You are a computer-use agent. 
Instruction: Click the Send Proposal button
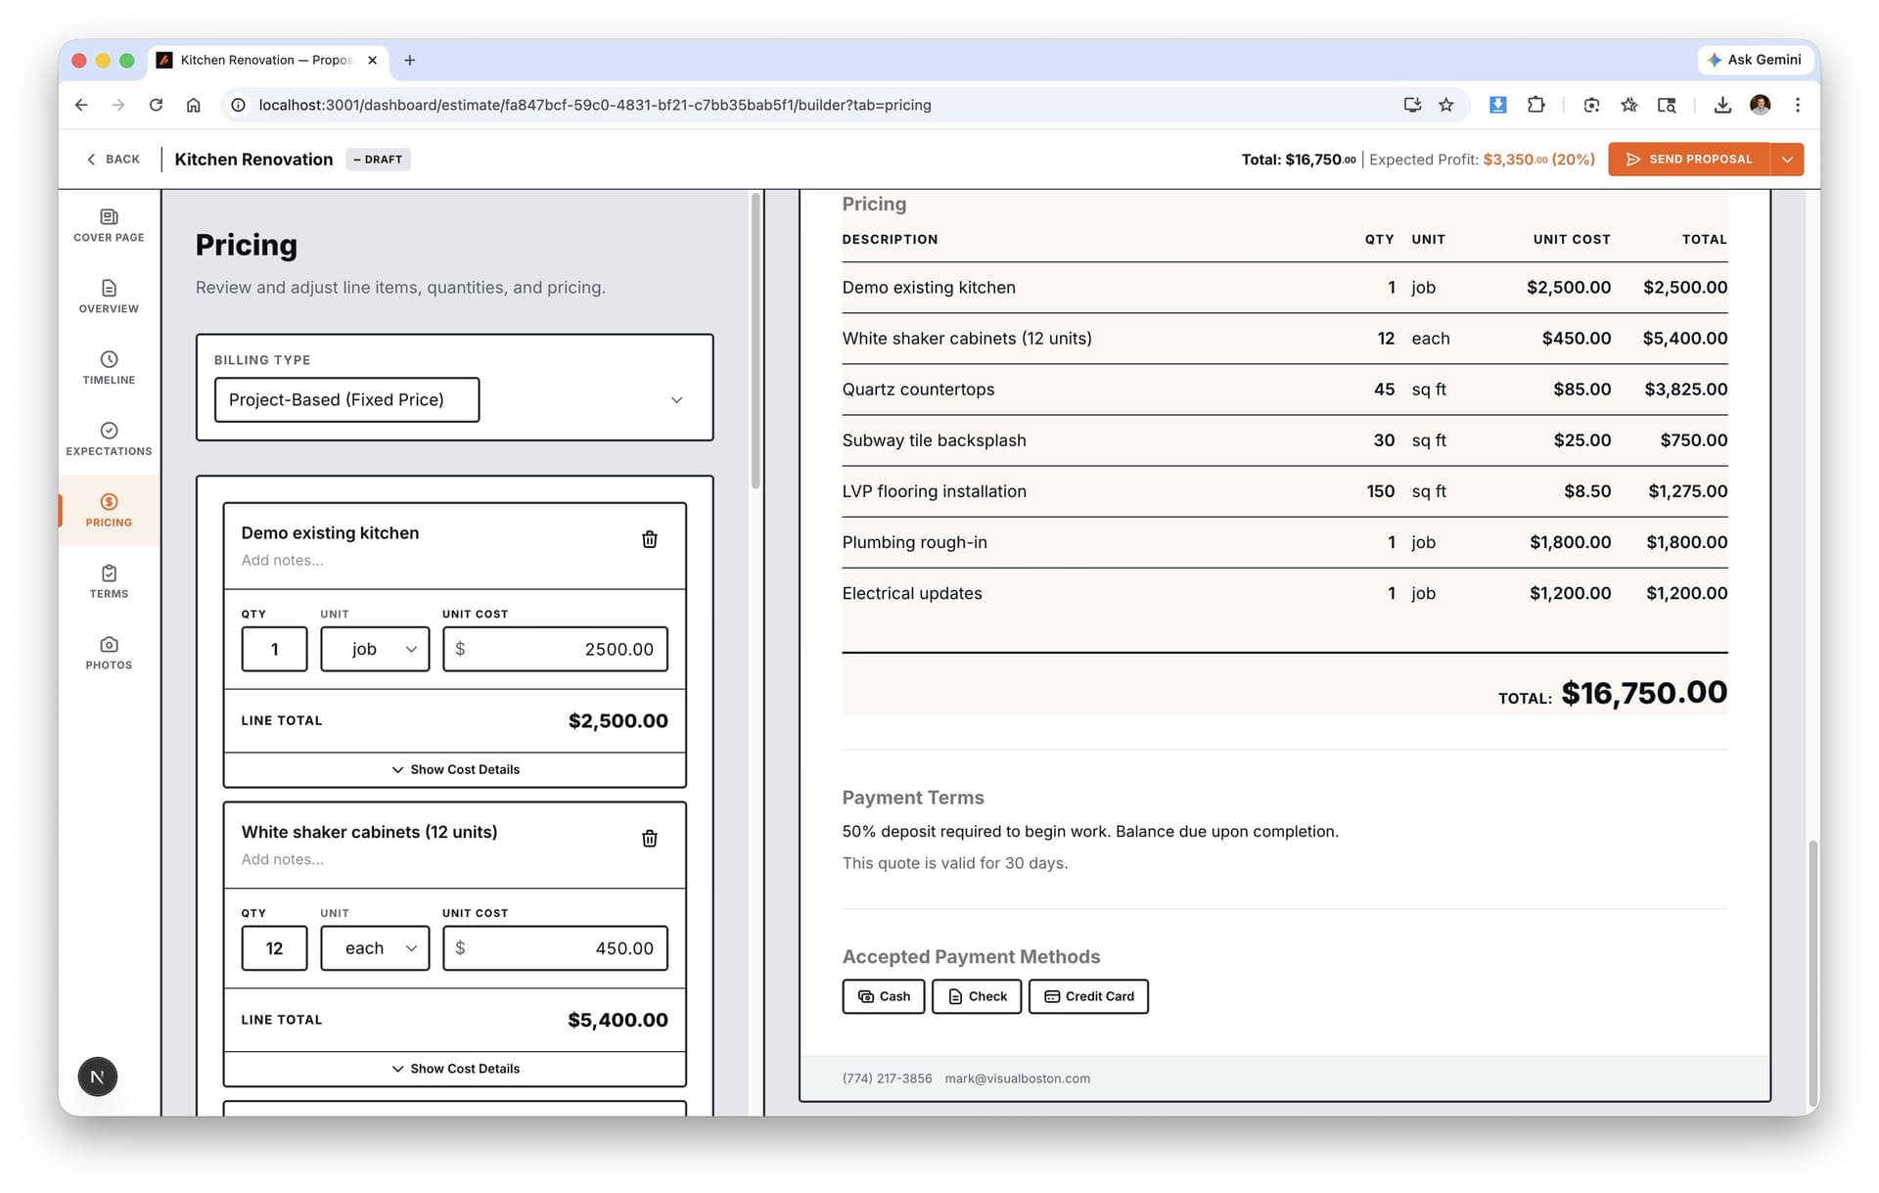click(1690, 159)
